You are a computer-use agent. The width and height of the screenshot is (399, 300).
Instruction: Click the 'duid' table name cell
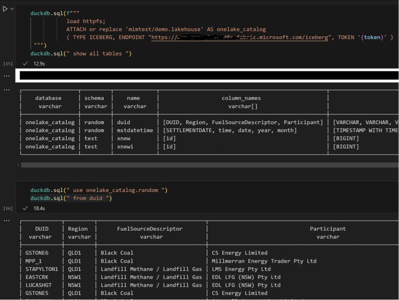tap(123, 122)
